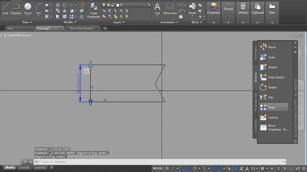Viewport: 307px width, 172px height.
Task: Select the Dimension tool
Action: coord(170,9)
